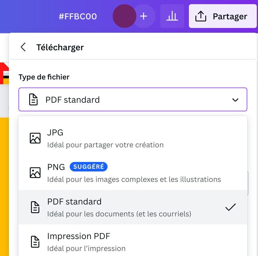Open the analytics bar chart icon
This screenshot has height=256, width=258.
click(x=172, y=16)
